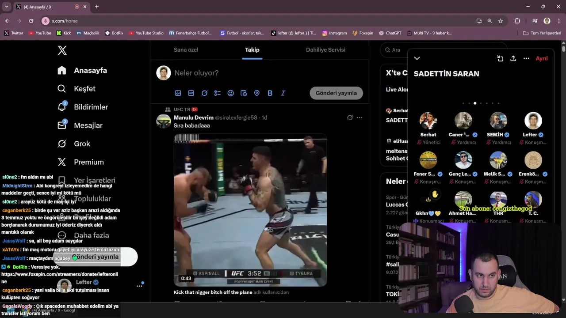566x318 pixels.
Task: Play the UFC Aspinall vs Tybura video
Action: point(250,210)
